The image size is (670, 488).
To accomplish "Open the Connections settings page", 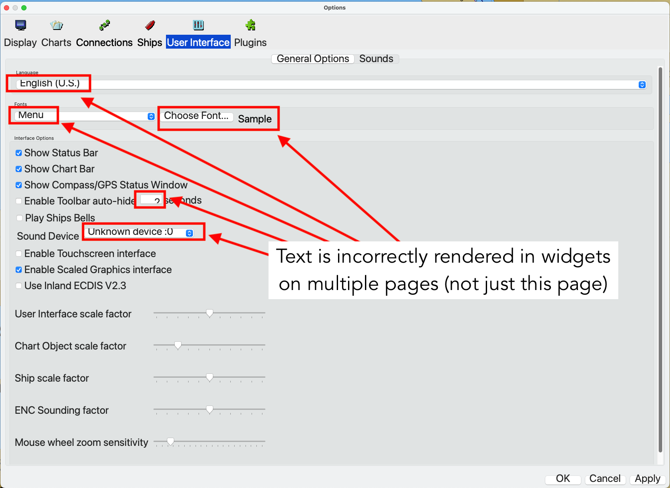I will point(104,33).
